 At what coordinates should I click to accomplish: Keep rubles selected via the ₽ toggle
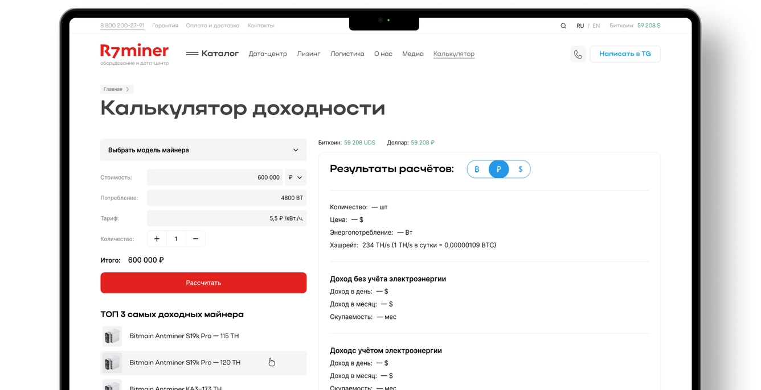pyautogui.click(x=498, y=169)
